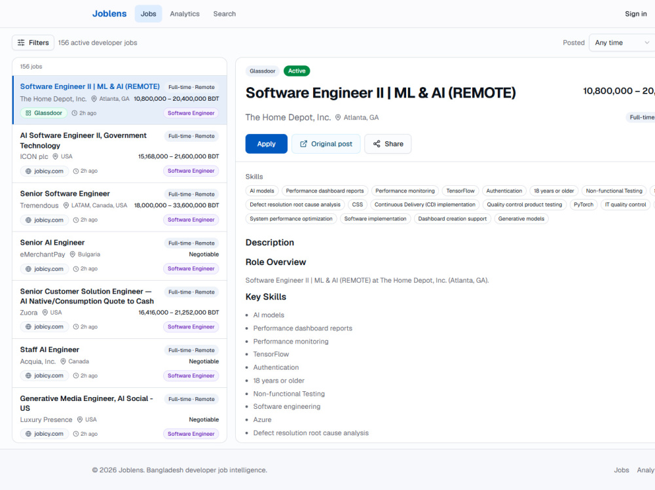This screenshot has height=490, width=655.
Task: Click the Share network icon
Action: (377, 144)
